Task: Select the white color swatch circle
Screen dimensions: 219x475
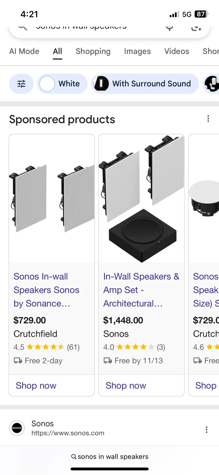Action: coord(47,84)
